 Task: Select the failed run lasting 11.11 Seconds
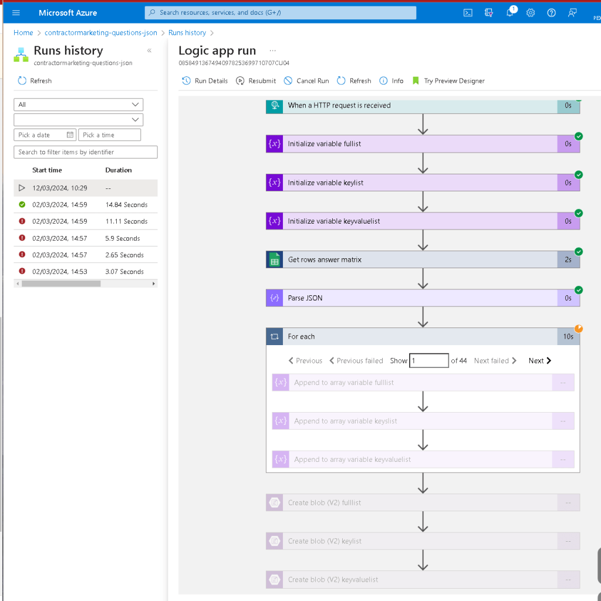[x=86, y=221]
